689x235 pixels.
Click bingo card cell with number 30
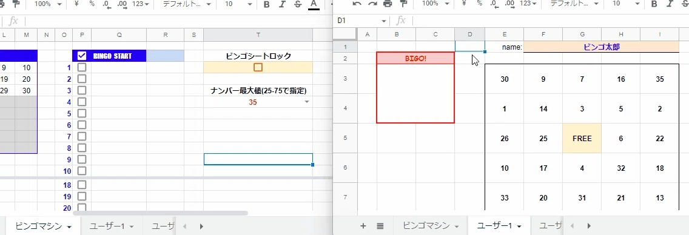505,79
